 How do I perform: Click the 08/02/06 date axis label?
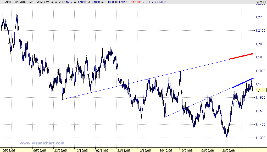pos(207,150)
